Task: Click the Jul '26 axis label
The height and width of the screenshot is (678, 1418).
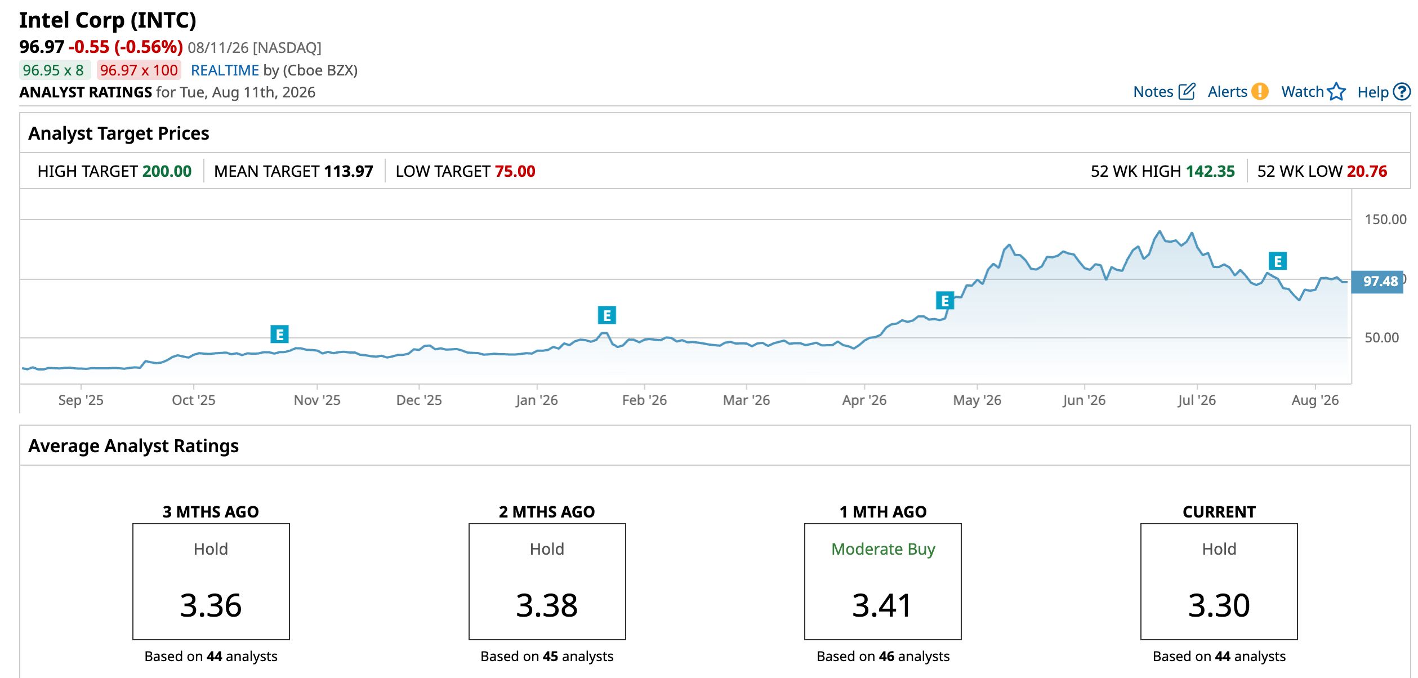Action: tap(1197, 400)
